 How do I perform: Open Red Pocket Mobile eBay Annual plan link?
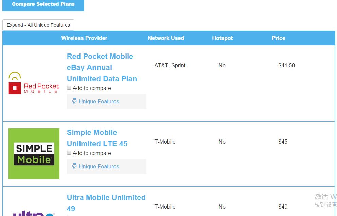point(102,67)
